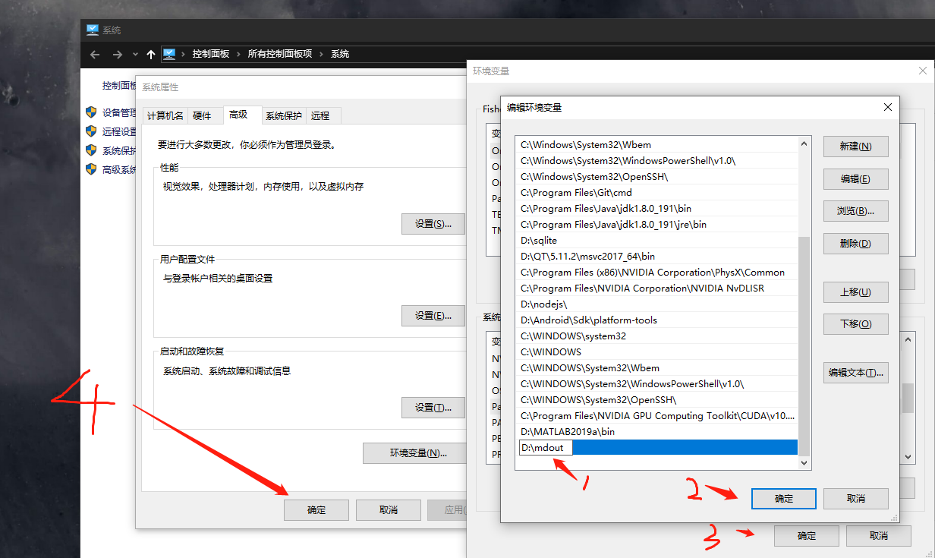Open 编辑文本(T) for the path list
The width and height of the screenshot is (935, 558).
pos(855,373)
